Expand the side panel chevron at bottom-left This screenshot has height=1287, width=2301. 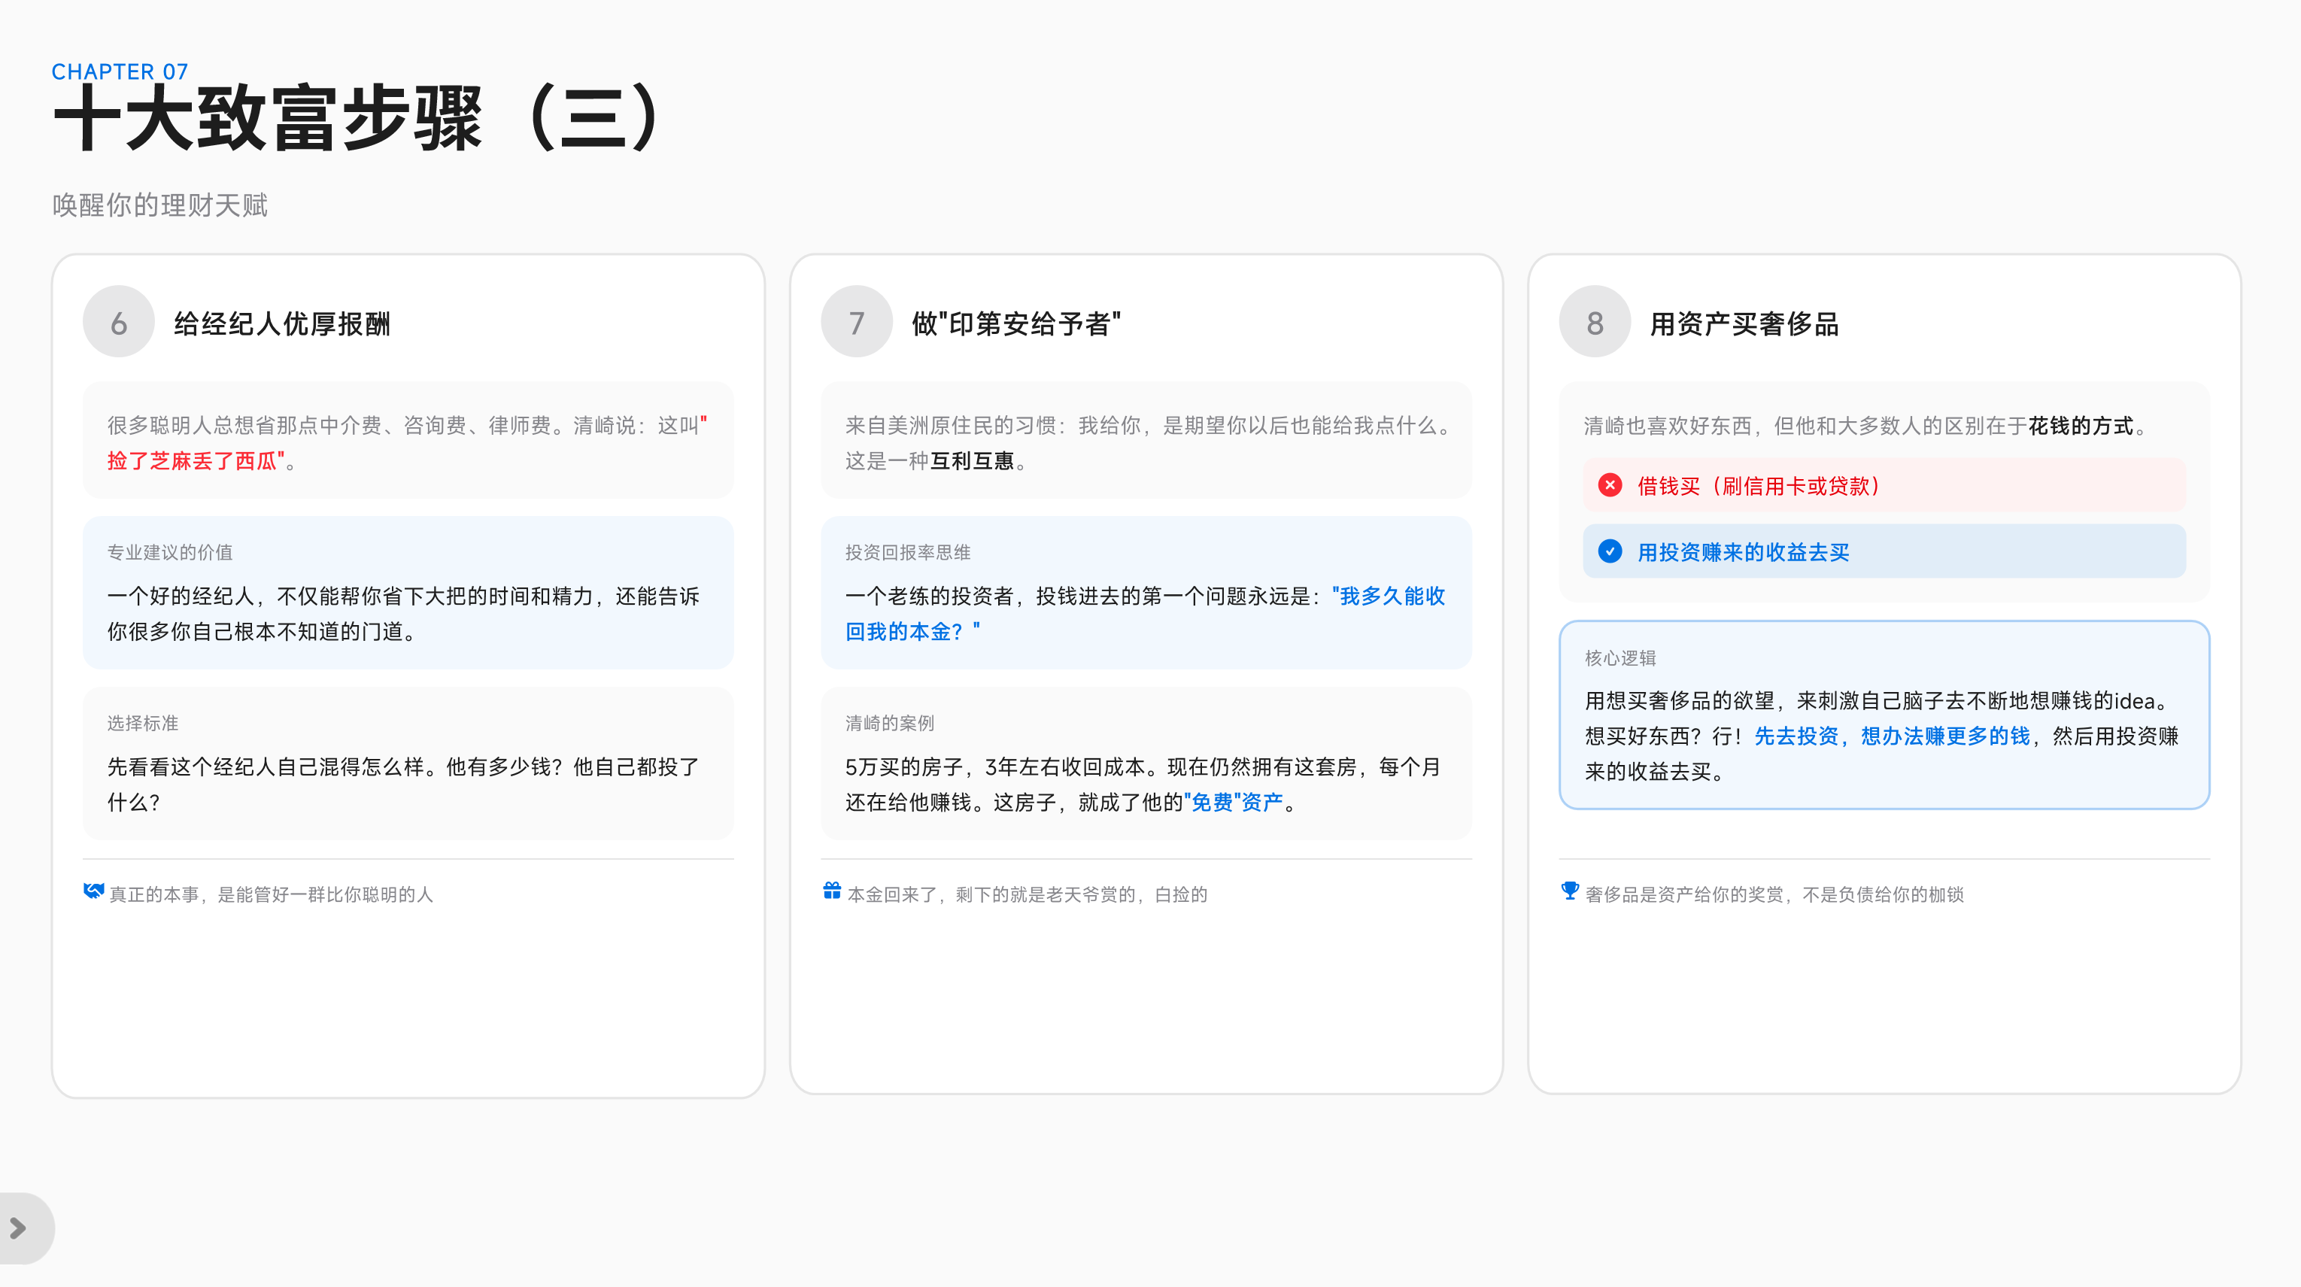20,1228
